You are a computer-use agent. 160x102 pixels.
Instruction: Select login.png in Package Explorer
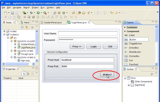tap(24, 61)
